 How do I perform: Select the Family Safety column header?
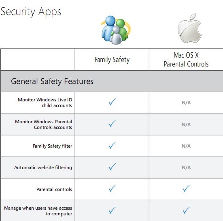click(x=112, y=60)
